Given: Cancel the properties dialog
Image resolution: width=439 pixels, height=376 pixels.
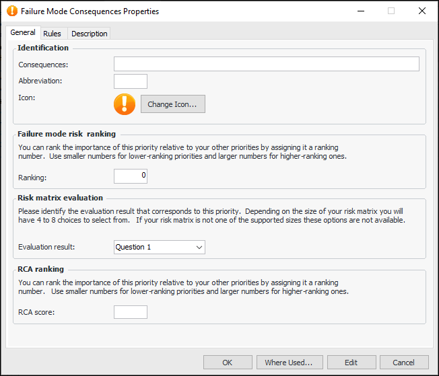Looking at the screenshot, I should (x=404, y=363).
